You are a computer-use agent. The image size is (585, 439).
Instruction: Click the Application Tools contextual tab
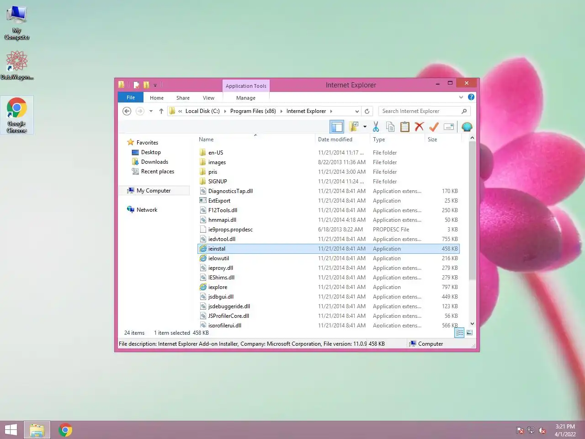tap(246, 86)
